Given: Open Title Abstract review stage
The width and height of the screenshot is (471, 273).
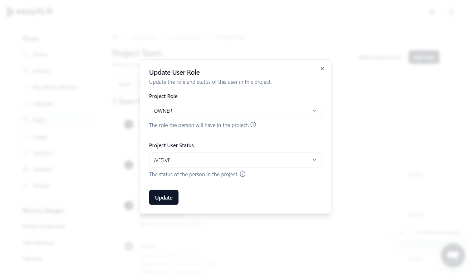Looking at the screenshot, I should [x=38, y=242].
